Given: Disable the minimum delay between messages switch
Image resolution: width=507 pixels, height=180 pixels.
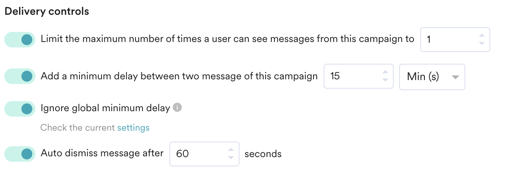Looking at the screenshot, I should pyautogui.click(x=20, y=77).
